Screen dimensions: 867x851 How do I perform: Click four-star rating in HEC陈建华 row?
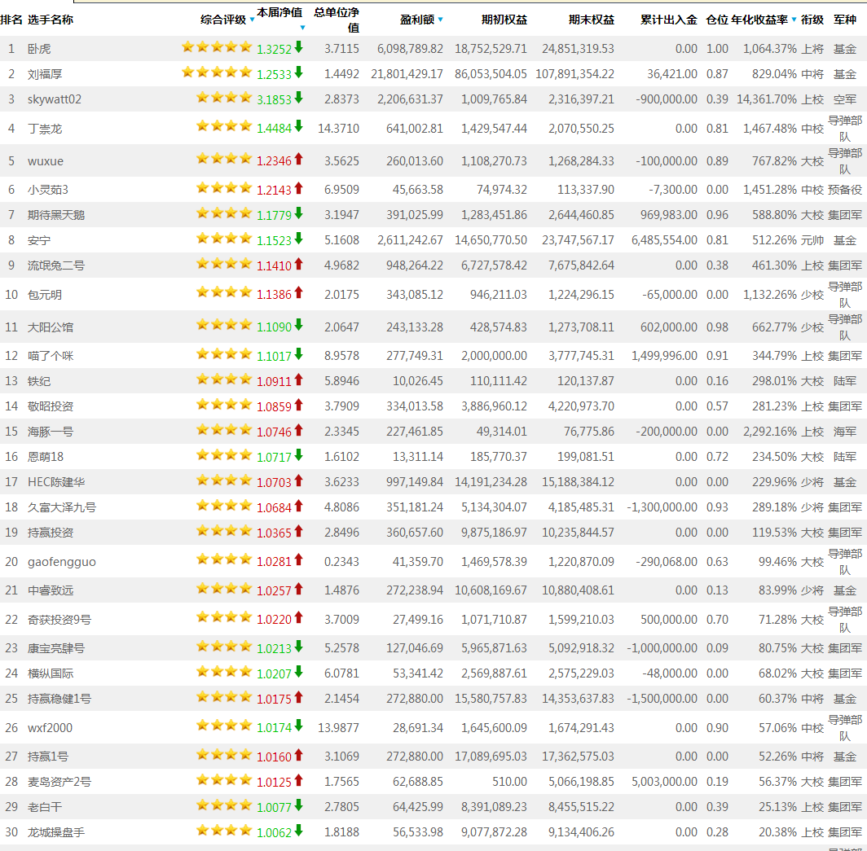point(224,480)
